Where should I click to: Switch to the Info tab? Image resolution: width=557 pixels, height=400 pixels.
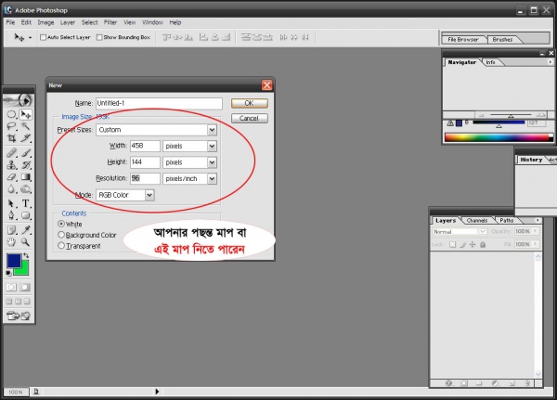[x=490, y=62]
